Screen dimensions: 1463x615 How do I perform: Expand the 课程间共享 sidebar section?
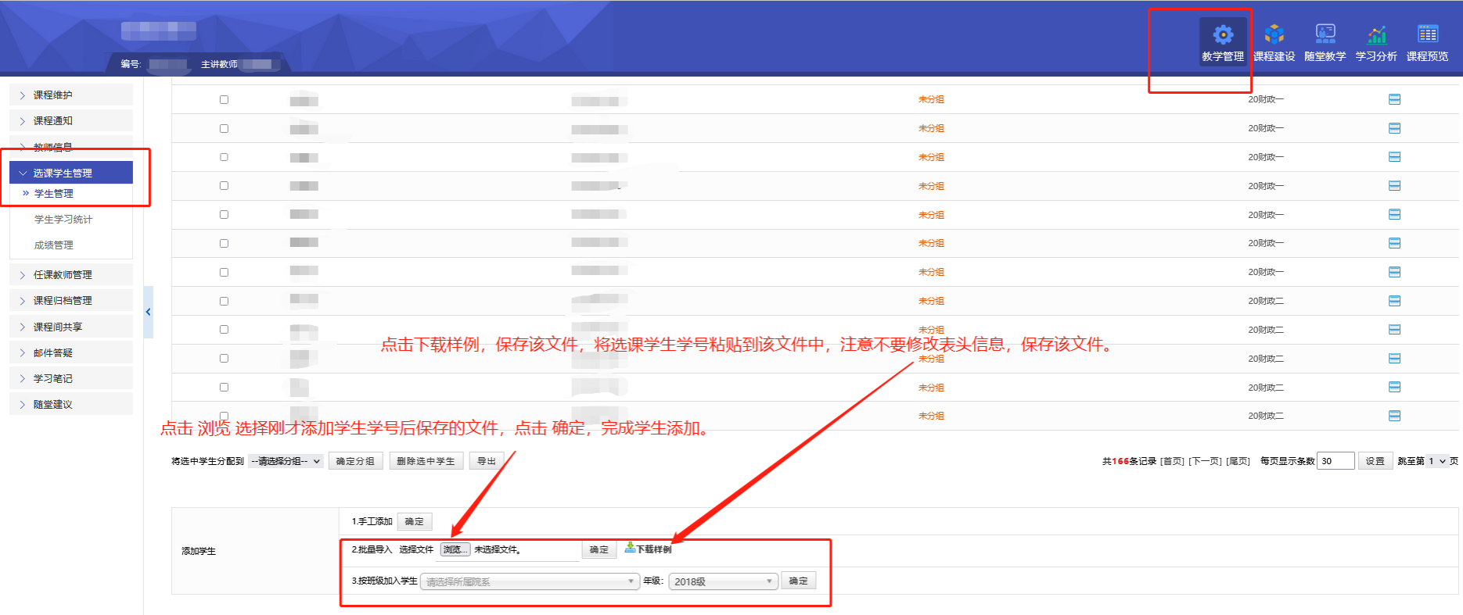click(x=71, y=327)
